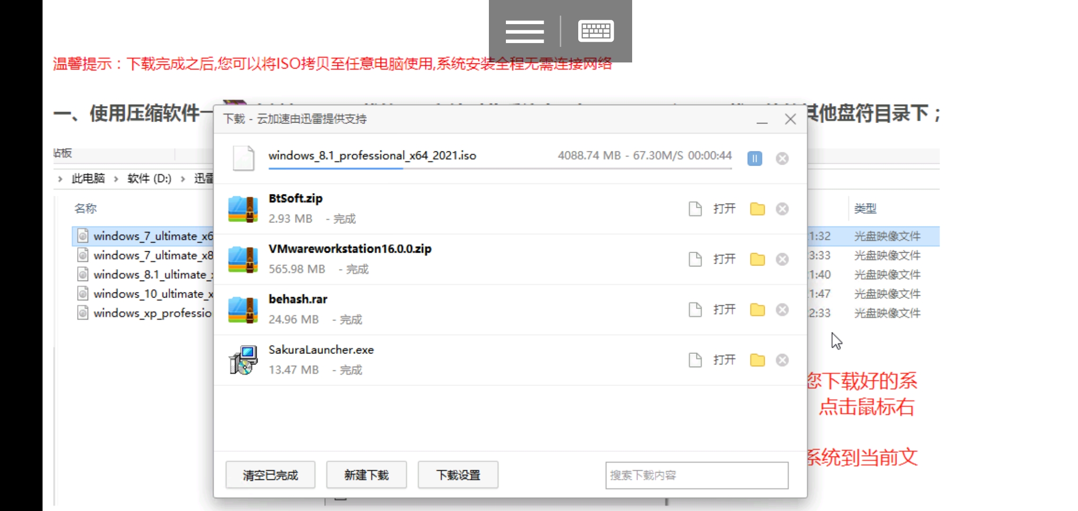Viewport: 1078px width, 511px height.
Task: Focus the 搜索下载内容 search field
Action: point(696,475)
